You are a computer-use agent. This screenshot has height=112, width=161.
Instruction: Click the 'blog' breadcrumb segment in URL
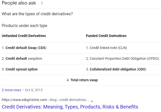click(53, 100)
